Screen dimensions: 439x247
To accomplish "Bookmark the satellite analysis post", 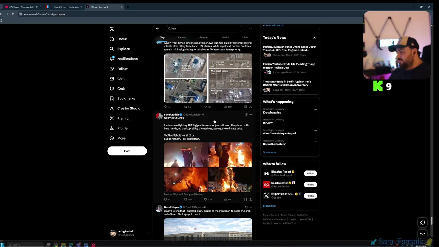I will click(x=245, y=107).
